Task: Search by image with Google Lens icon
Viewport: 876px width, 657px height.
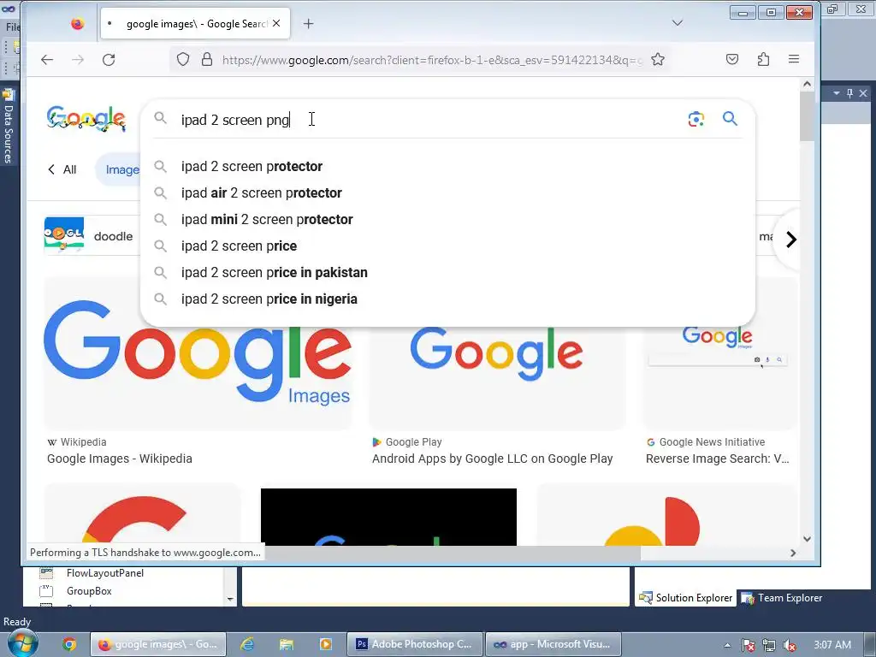Action: 695,119
